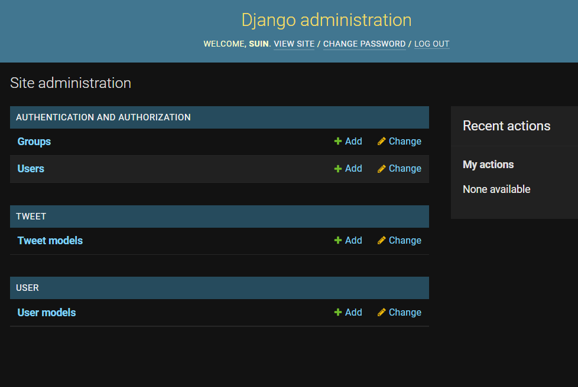Click the pencil icon in Users row
The width and height of the screenshot is (578, 387).
(382, 169)
